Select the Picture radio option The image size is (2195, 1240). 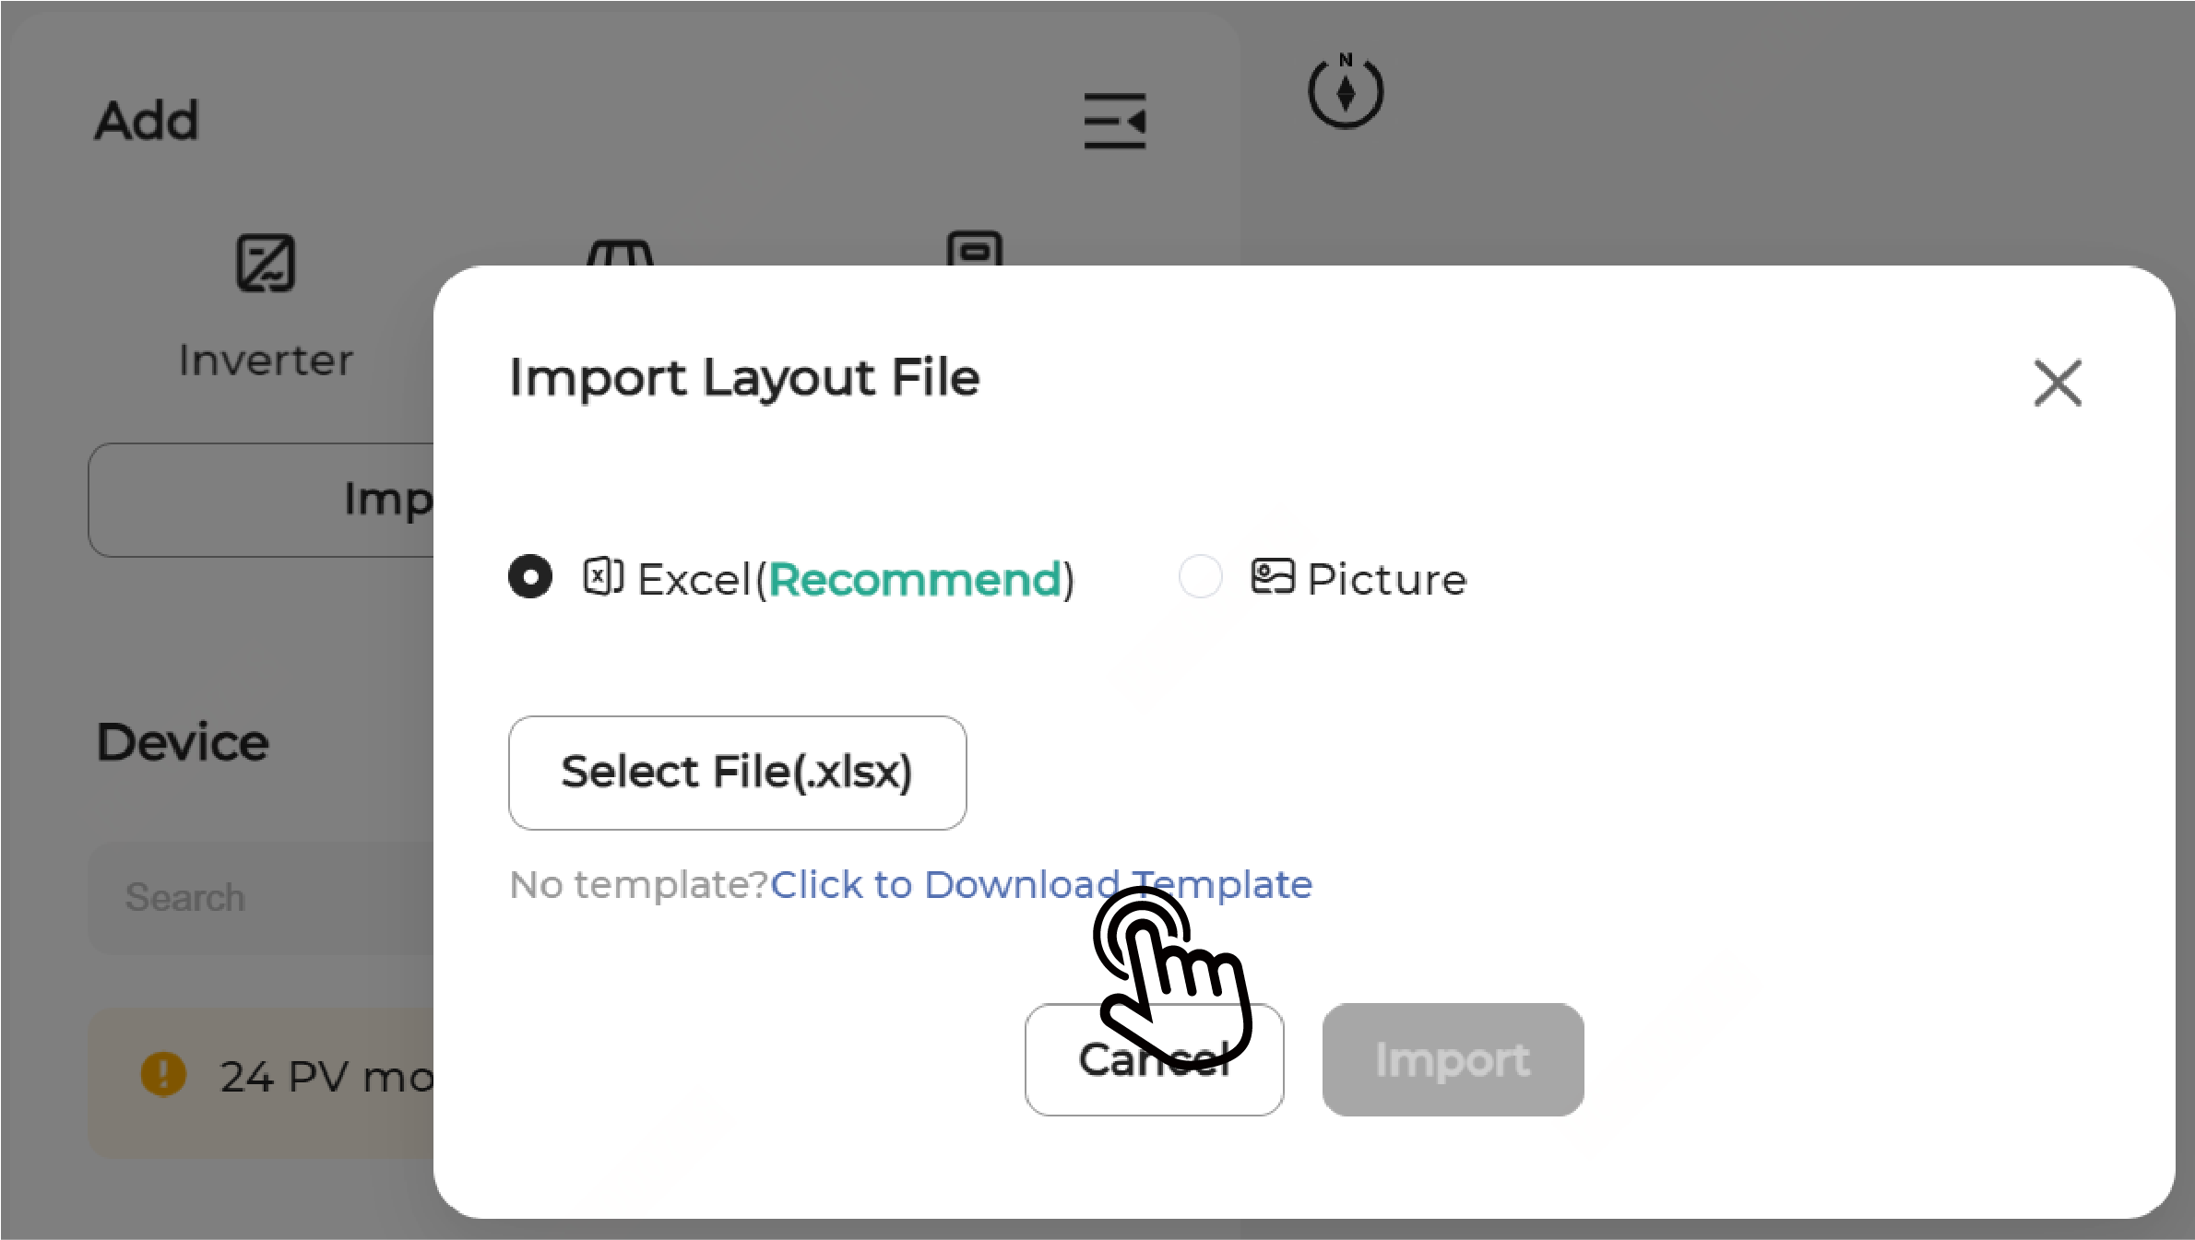pyautogui.click(x=1200, y=577)
